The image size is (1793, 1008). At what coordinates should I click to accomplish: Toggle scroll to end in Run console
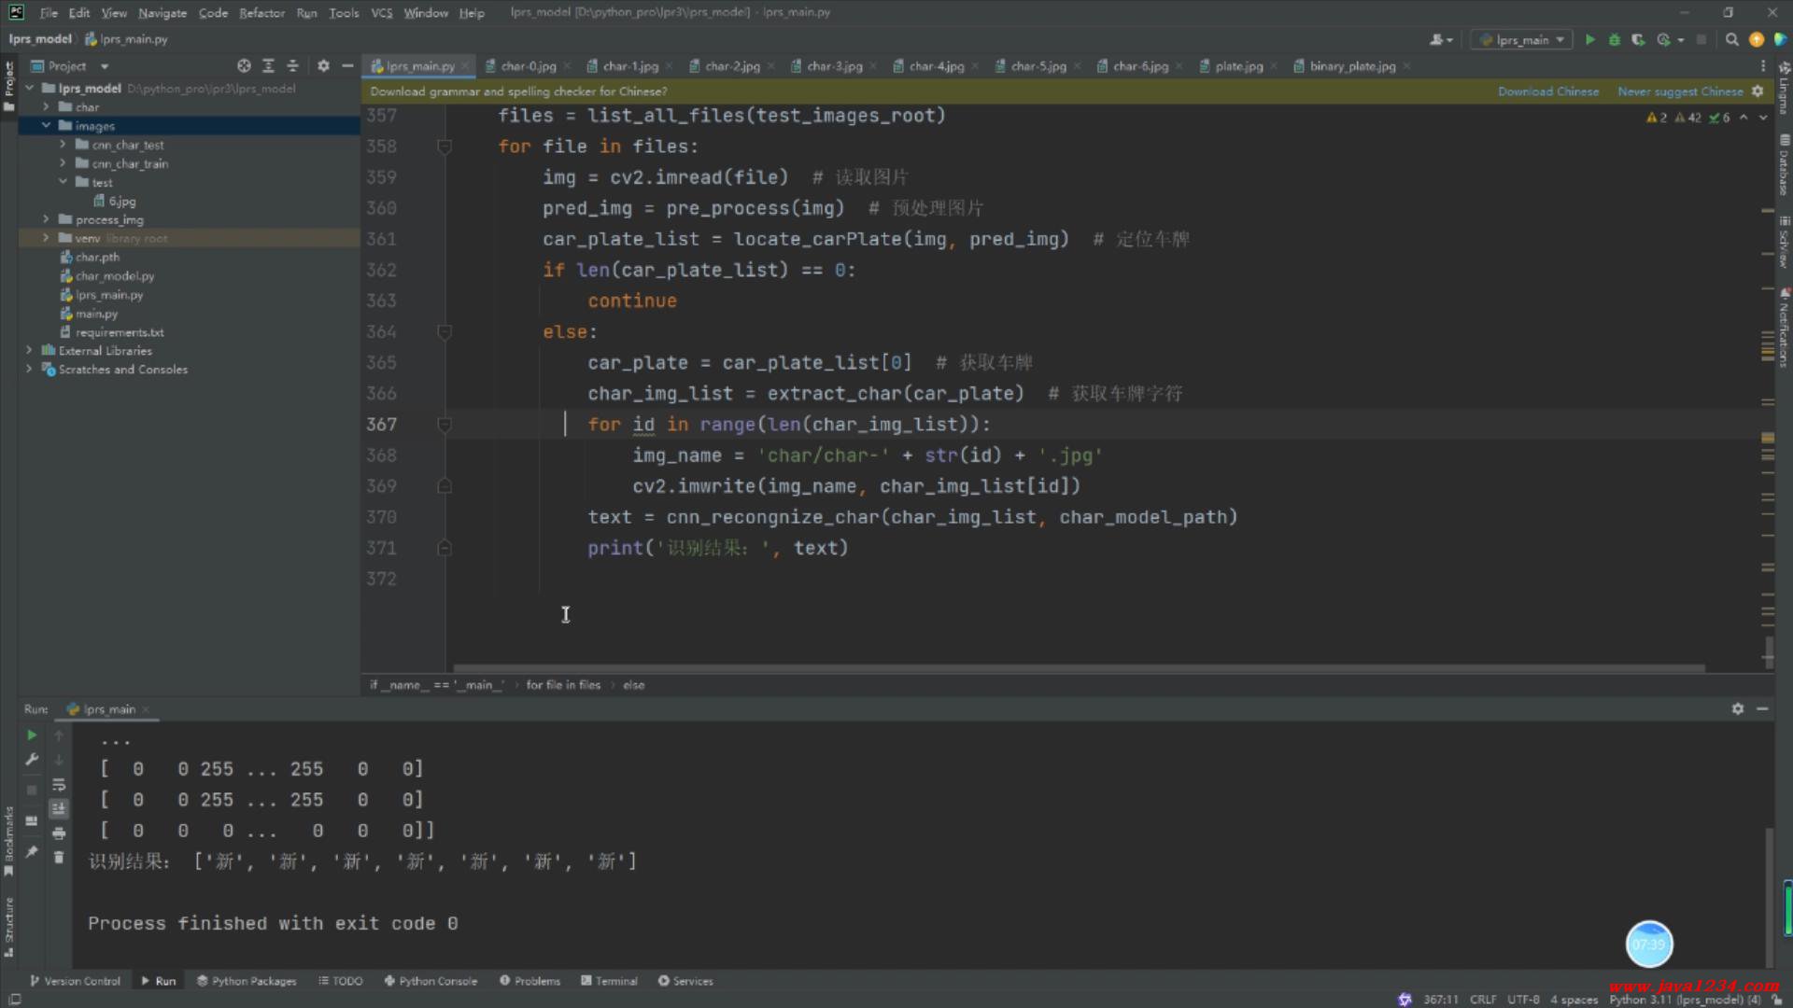[59, 808]
